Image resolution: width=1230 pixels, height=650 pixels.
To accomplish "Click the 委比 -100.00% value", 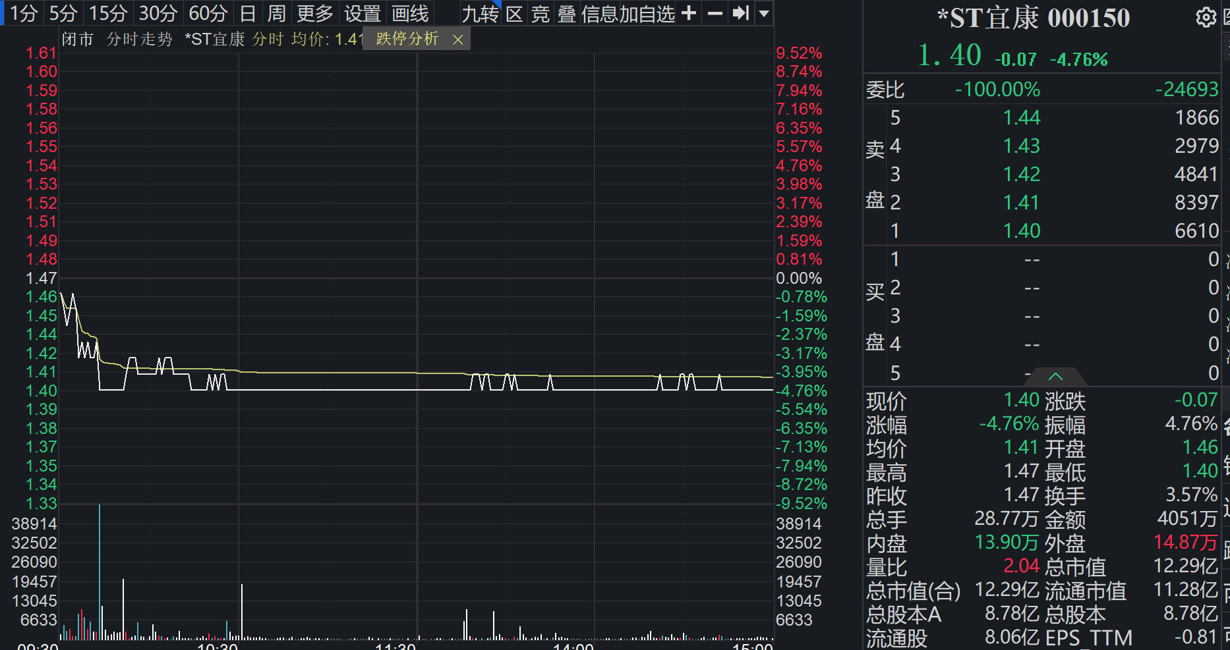I will tap(997, 90).
